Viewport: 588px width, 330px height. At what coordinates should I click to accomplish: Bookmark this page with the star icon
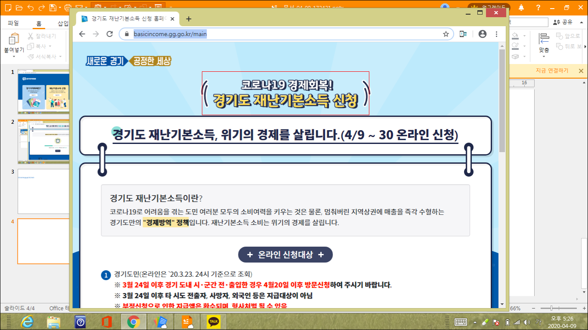[446, 34]
